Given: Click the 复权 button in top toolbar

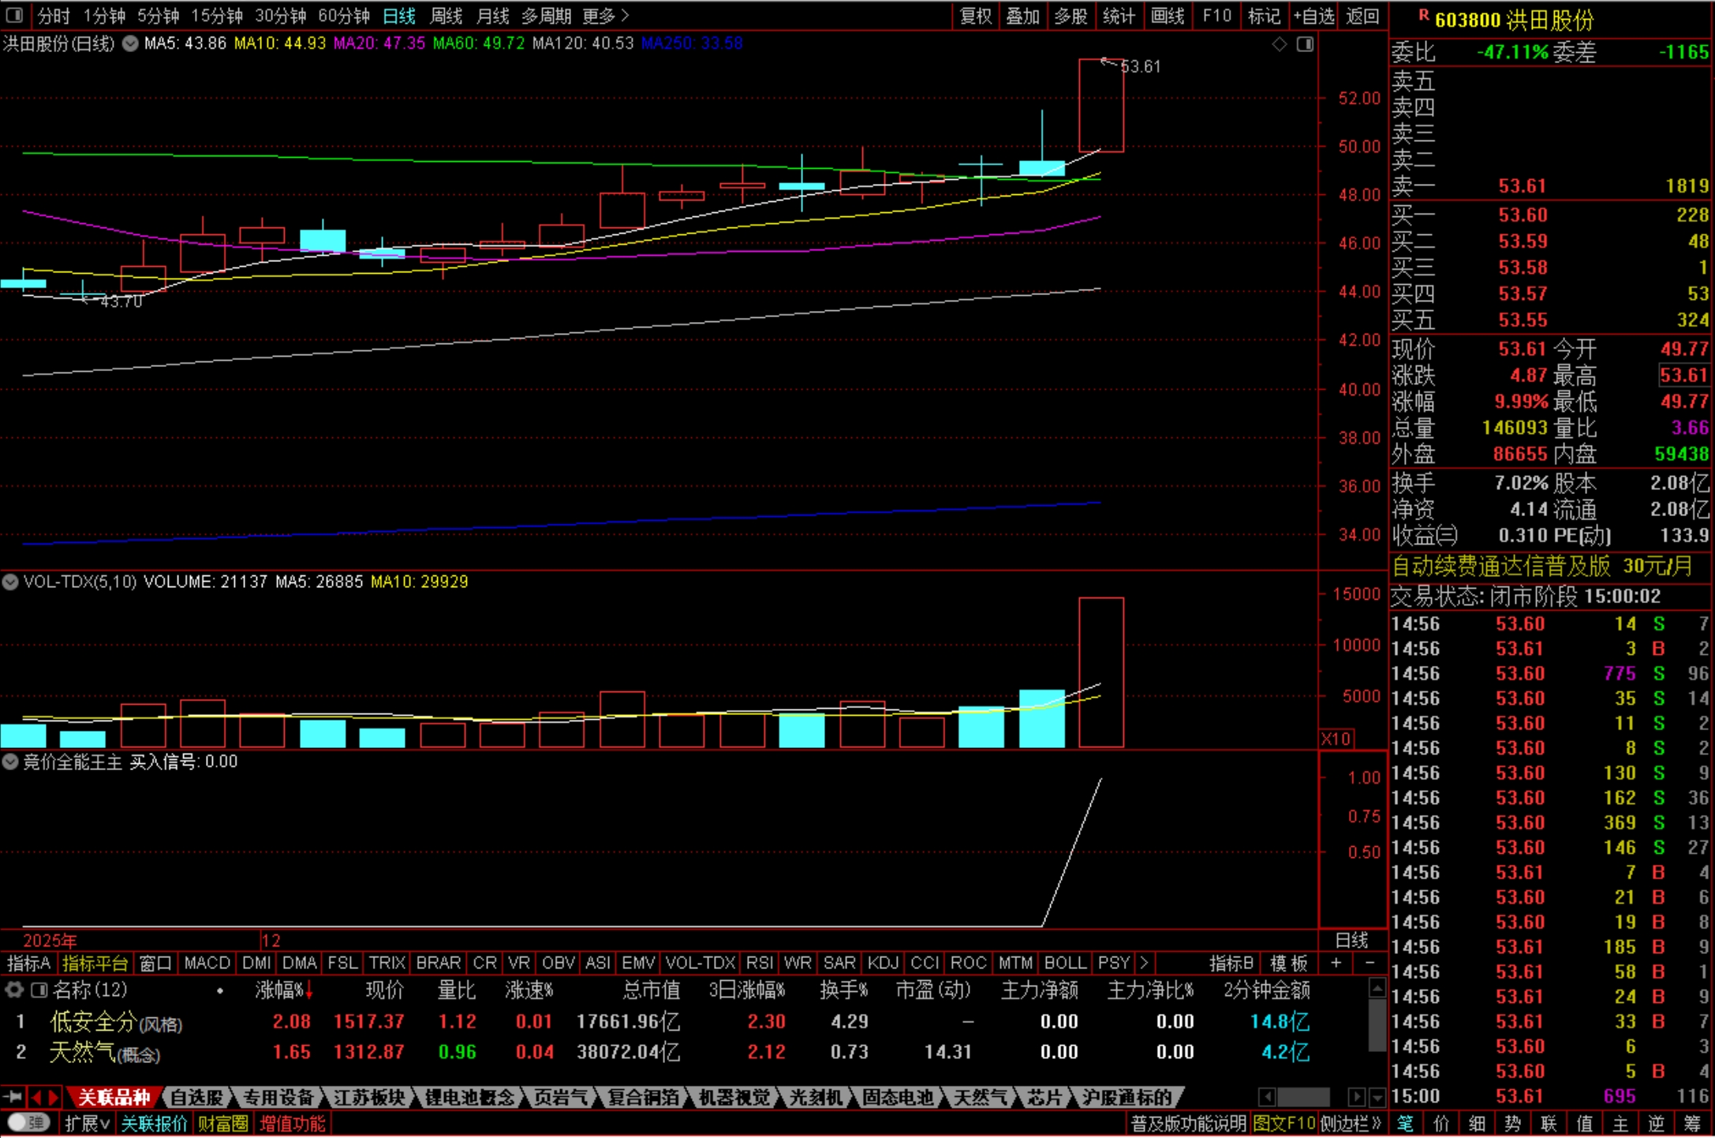Looking at the screenshot, I should click(x=975, y=15).
